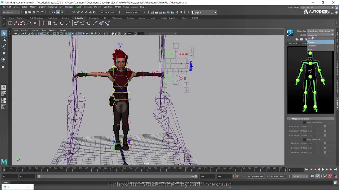
Task: Select the Playblast icon on Animation shelf
Action: (x=10, y=23)
